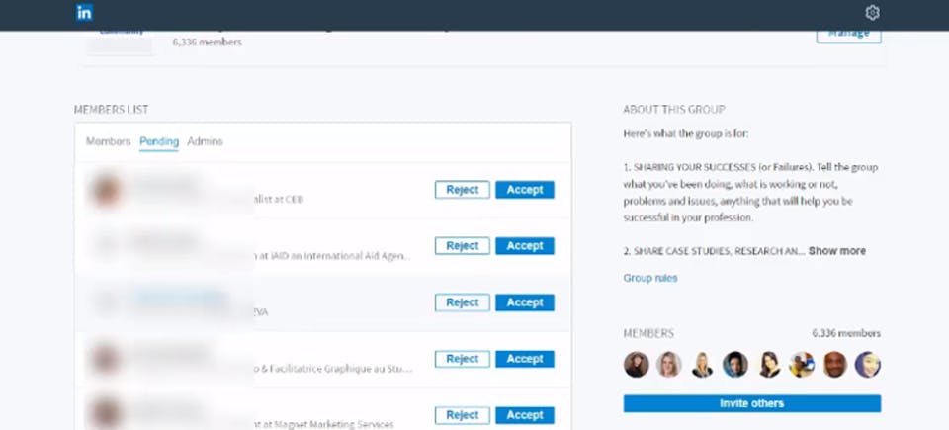Accept the pending member at CEB
Image resolution: width=949 pixels, height=430 pixels.
(525, 190)
